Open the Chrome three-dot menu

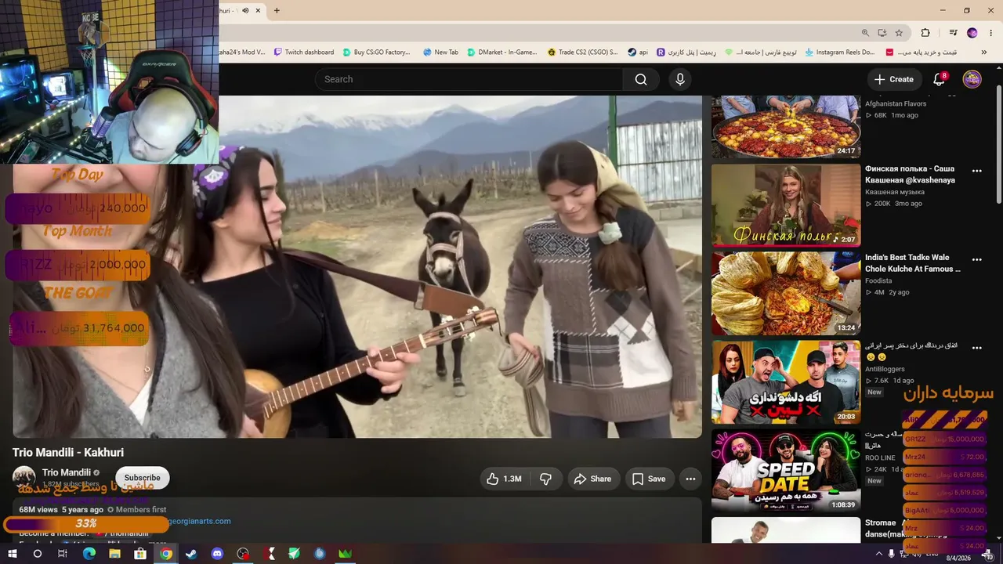[991, 33]
